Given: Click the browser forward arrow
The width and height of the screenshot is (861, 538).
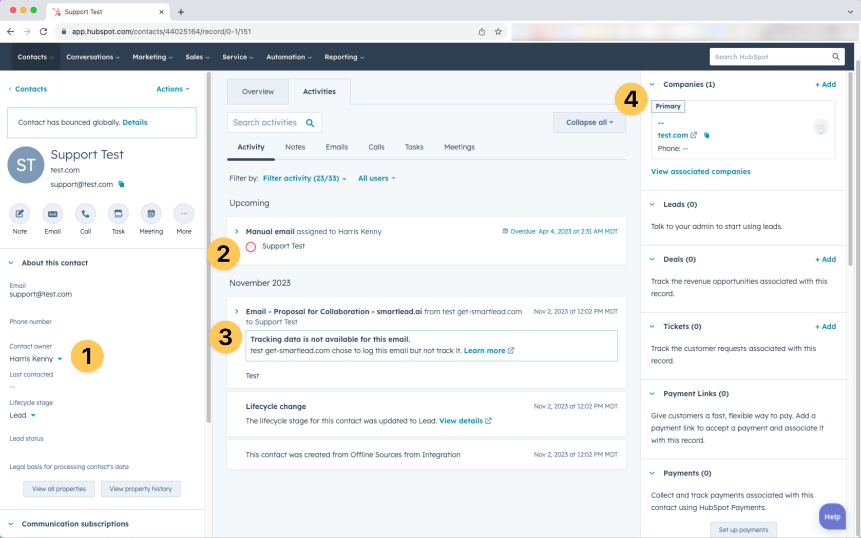Looking at the screenshot, I should pyautogui.click(x=27, y=31).
